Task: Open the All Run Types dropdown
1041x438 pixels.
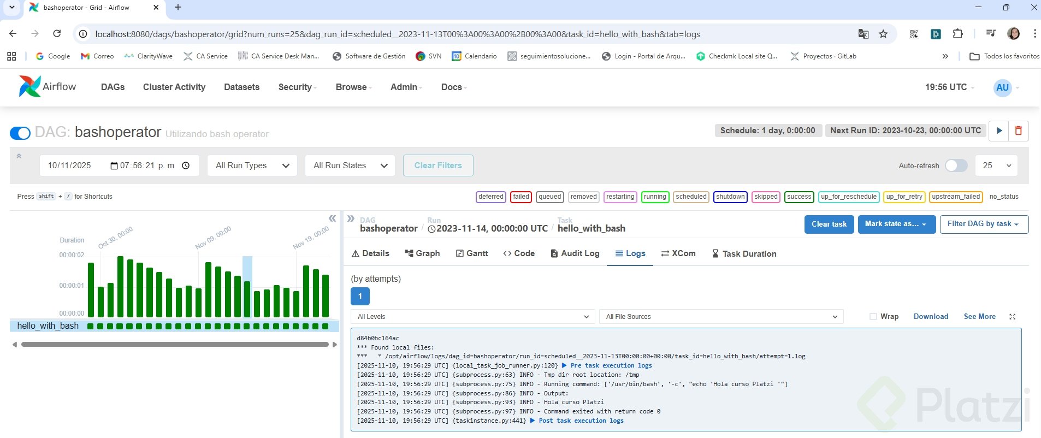Action: [x=252, y=165]
